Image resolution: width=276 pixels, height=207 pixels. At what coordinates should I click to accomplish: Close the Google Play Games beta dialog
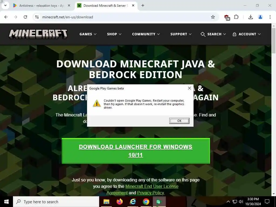tap(189, 88)
